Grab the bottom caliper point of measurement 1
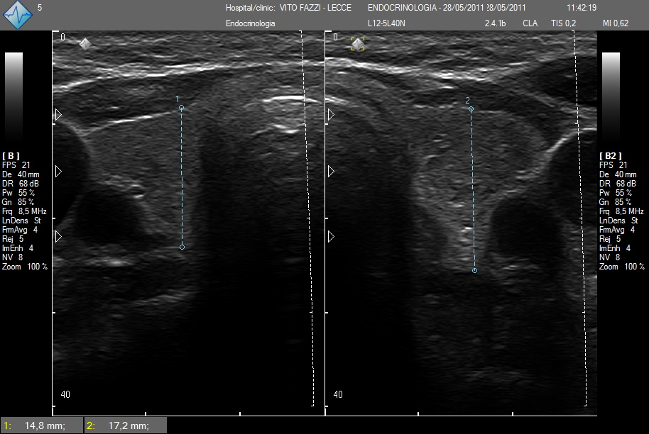 [182, 247]
